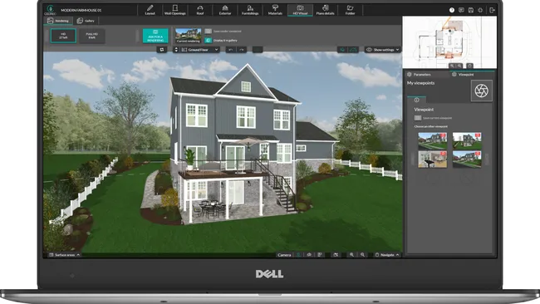The image size is (540, 304).
Task: Switch to the Rendering tab
Action: coord(58,21)
